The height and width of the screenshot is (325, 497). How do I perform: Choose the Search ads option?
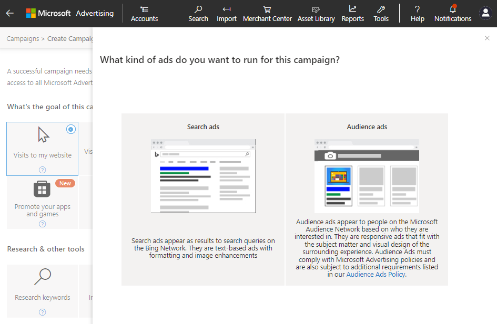pos(203,199)
